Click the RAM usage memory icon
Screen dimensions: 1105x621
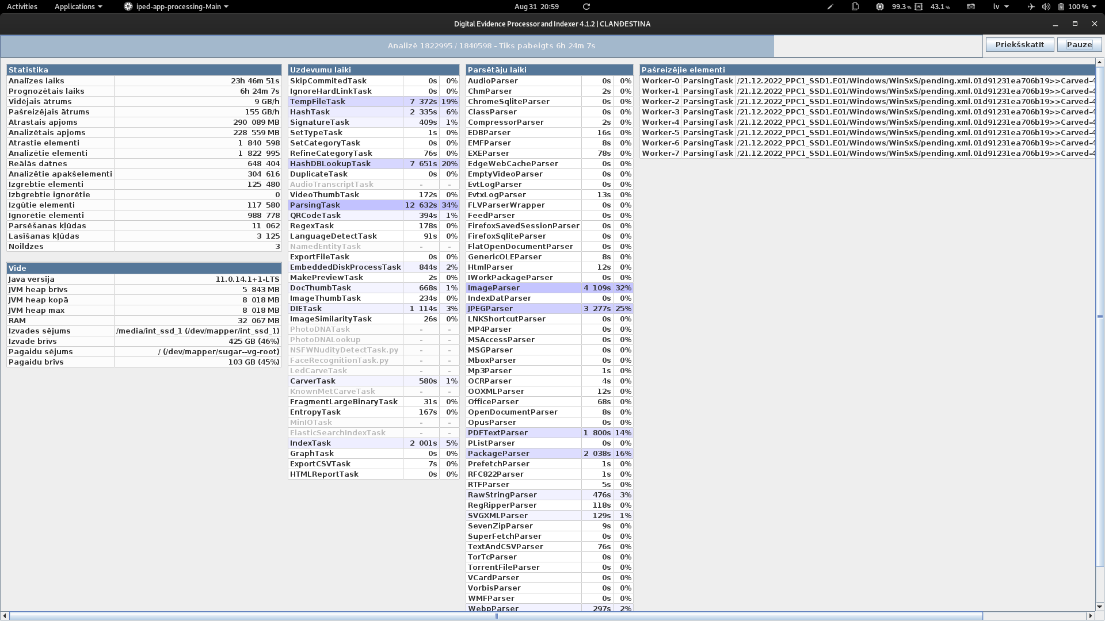(919, 7)
